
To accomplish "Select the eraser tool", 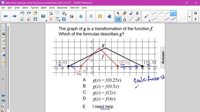I will click(x=137, y=19).
